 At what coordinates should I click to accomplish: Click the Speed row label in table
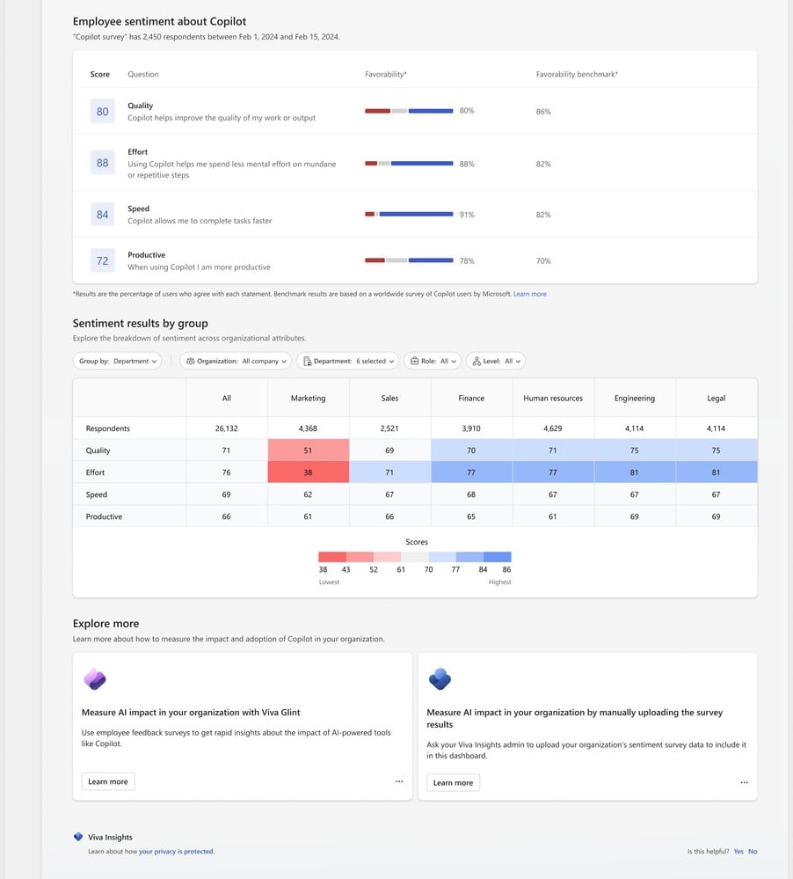97,494
